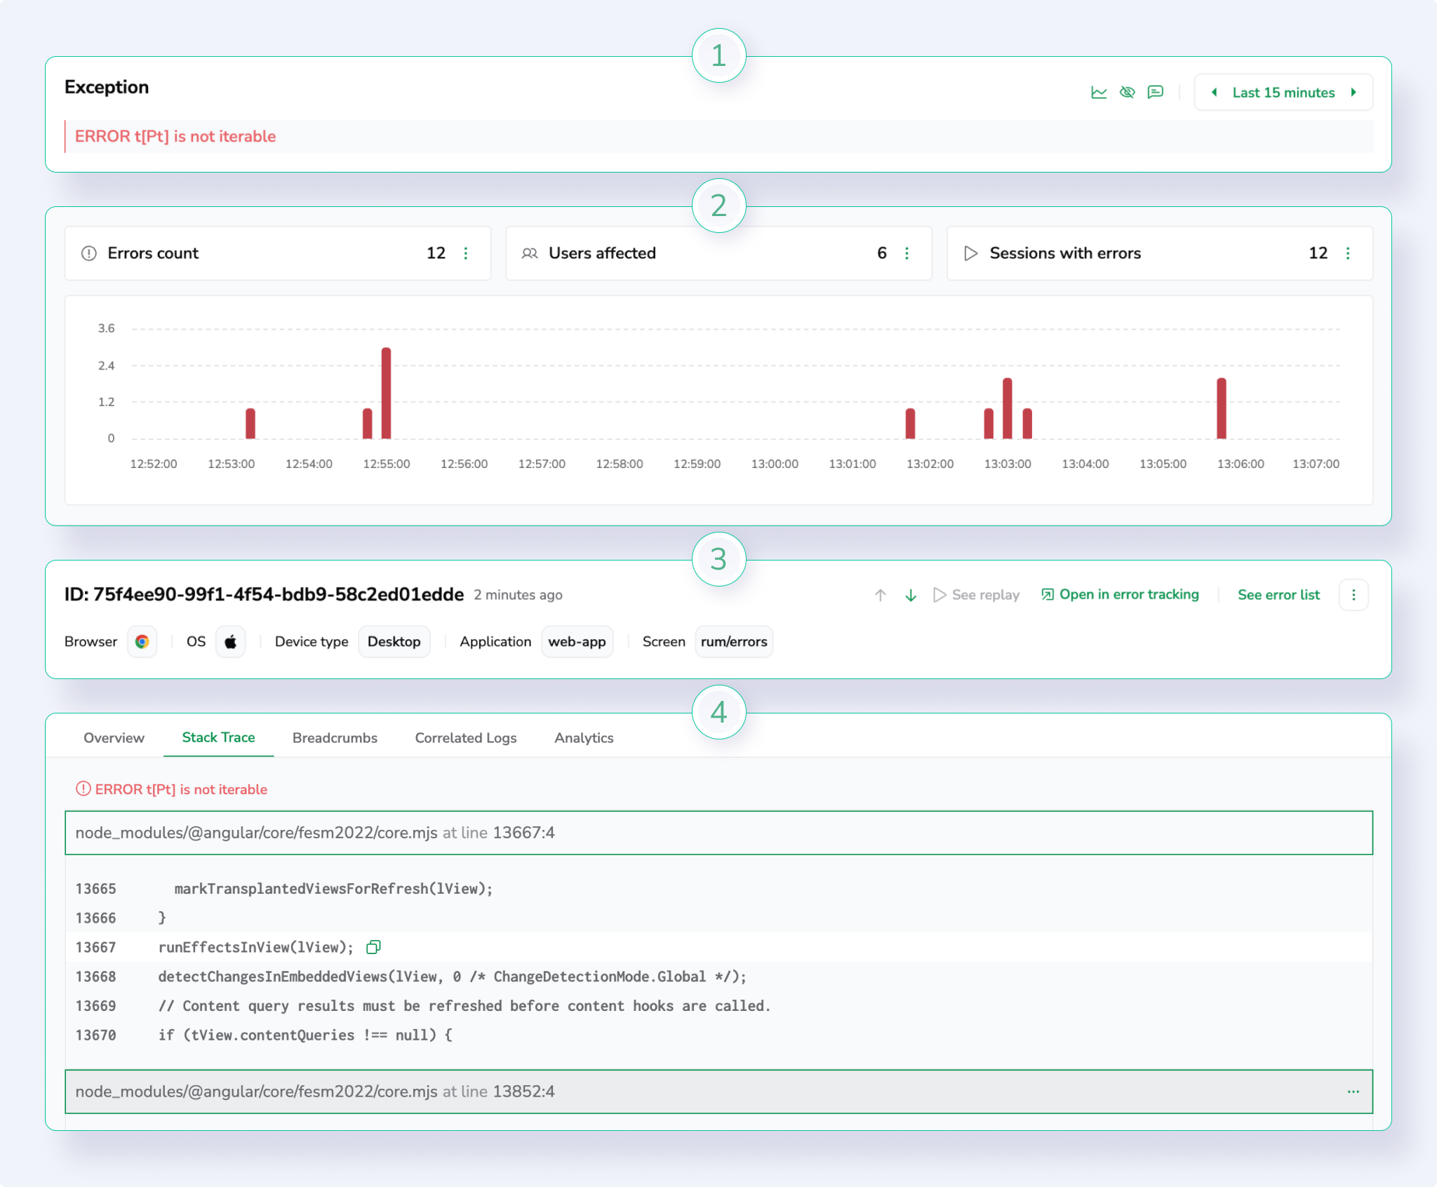Open the comment bubble icon

[1155, 93]
